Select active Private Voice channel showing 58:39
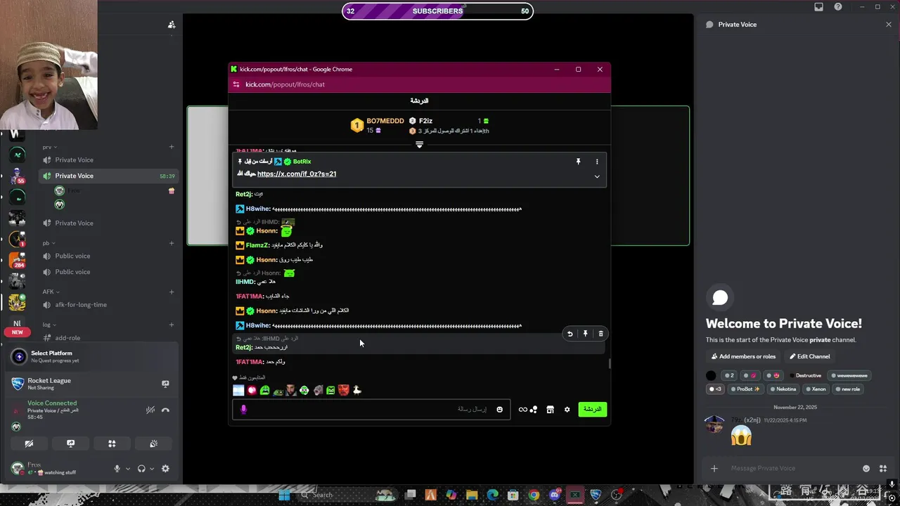The image size is (900, 506). pyautogui.click(x=108, y=176)
